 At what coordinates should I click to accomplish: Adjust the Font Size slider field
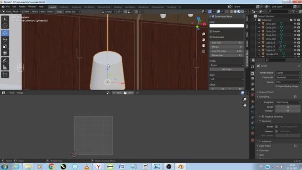click(226, 43)
